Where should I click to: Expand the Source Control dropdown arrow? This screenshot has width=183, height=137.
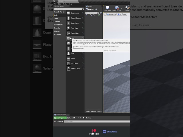122,8
